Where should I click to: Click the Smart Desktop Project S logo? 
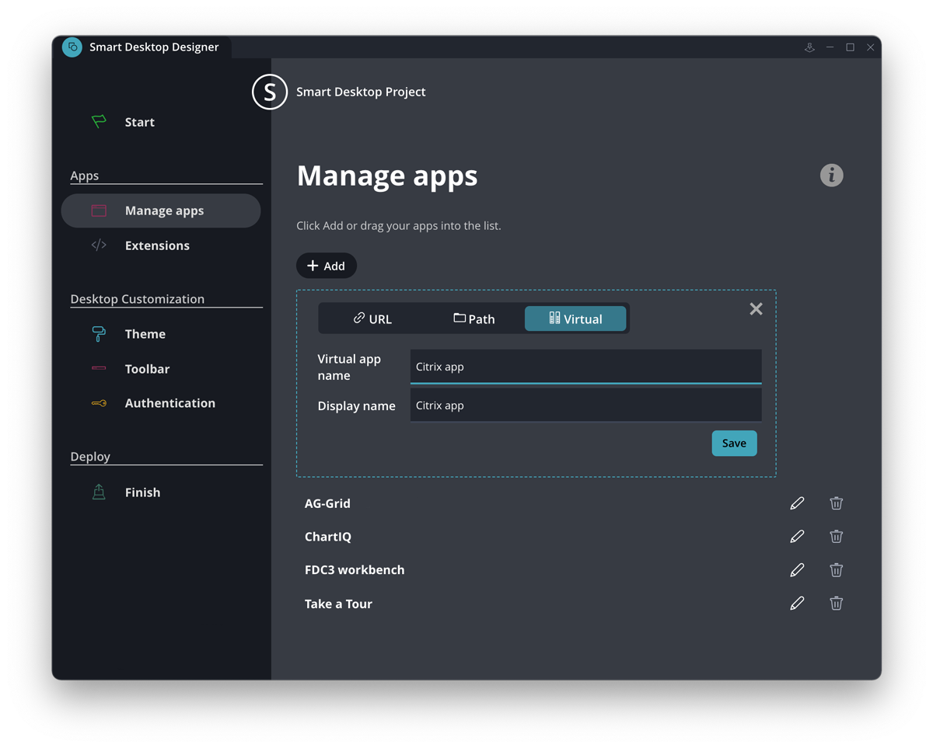(x=270, y=92)
